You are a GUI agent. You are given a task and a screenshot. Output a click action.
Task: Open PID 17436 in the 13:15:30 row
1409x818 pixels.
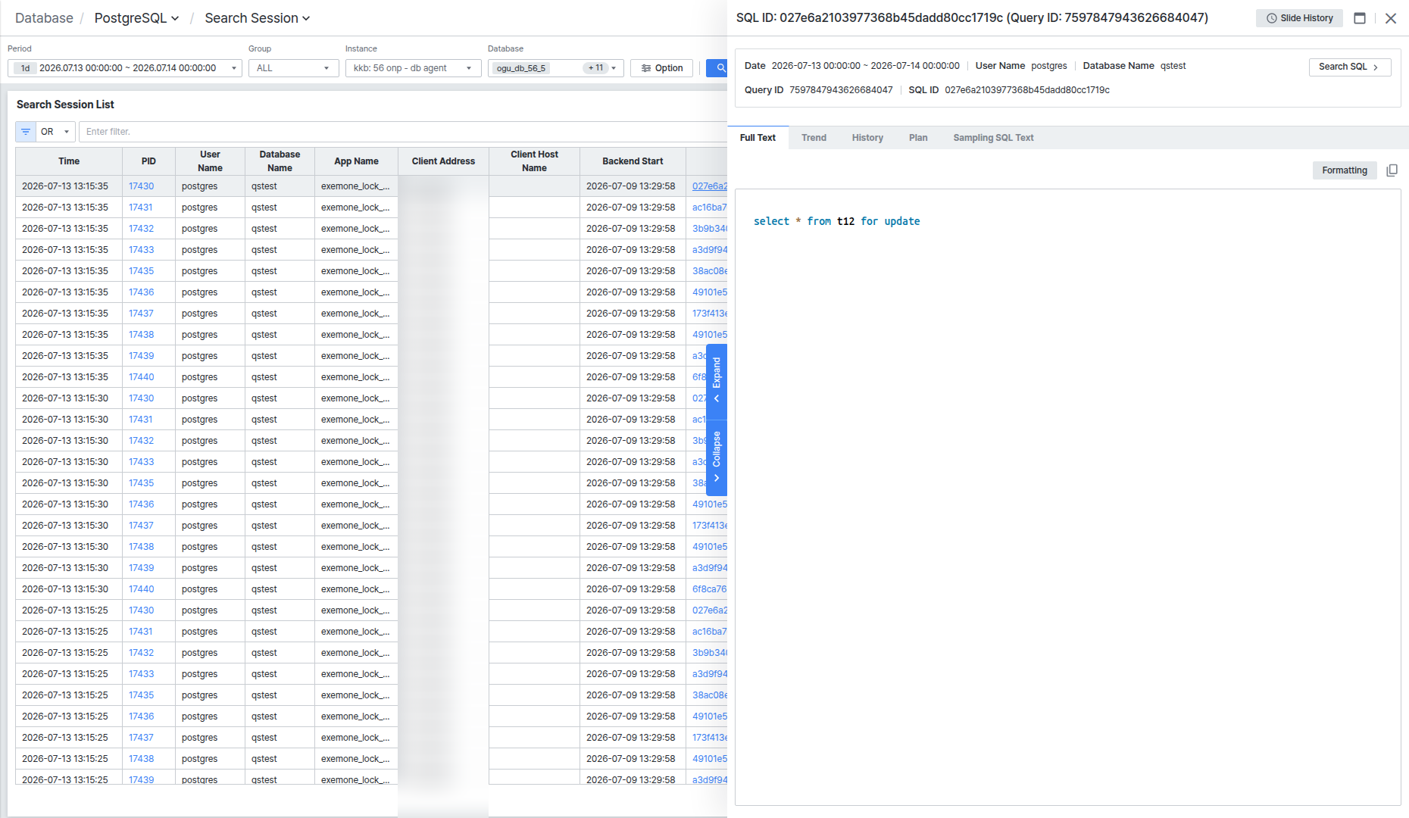coord(141,504)
